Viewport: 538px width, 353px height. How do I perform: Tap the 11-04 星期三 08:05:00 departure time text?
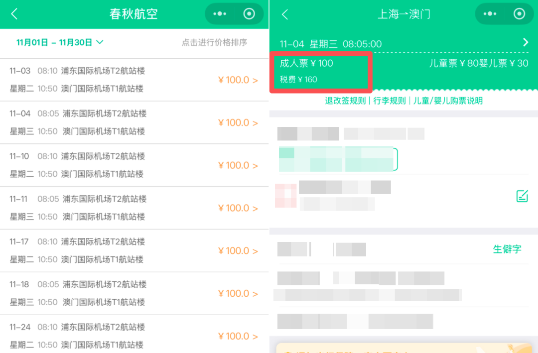[x=331, y=44]
